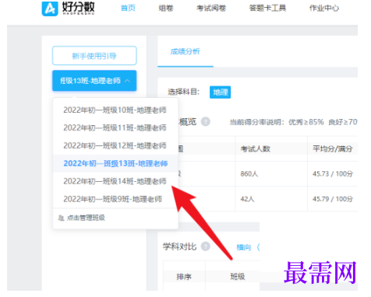This screenshot has width=371, height=297.
Task: Open the help icon beside 概览
Action: pos(206,121)
